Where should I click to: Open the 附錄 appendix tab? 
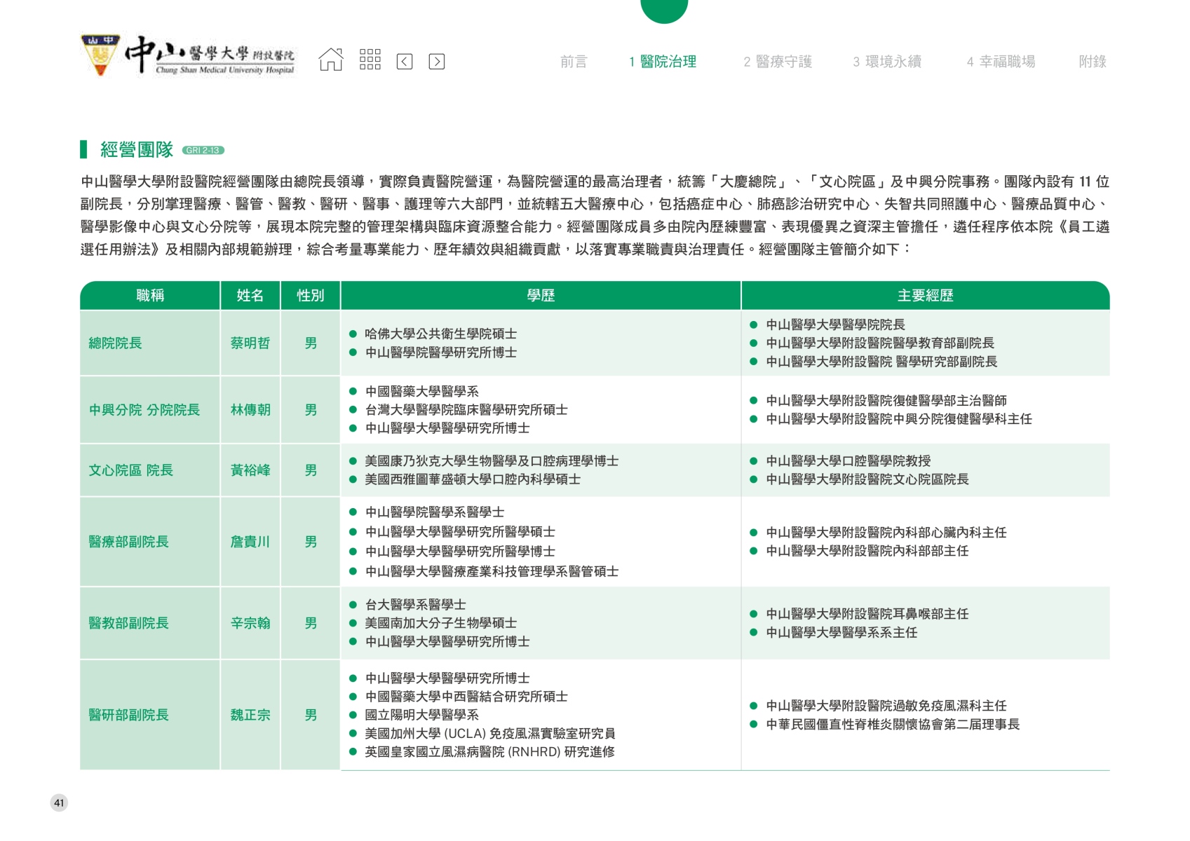click(x=1092, y=62)
